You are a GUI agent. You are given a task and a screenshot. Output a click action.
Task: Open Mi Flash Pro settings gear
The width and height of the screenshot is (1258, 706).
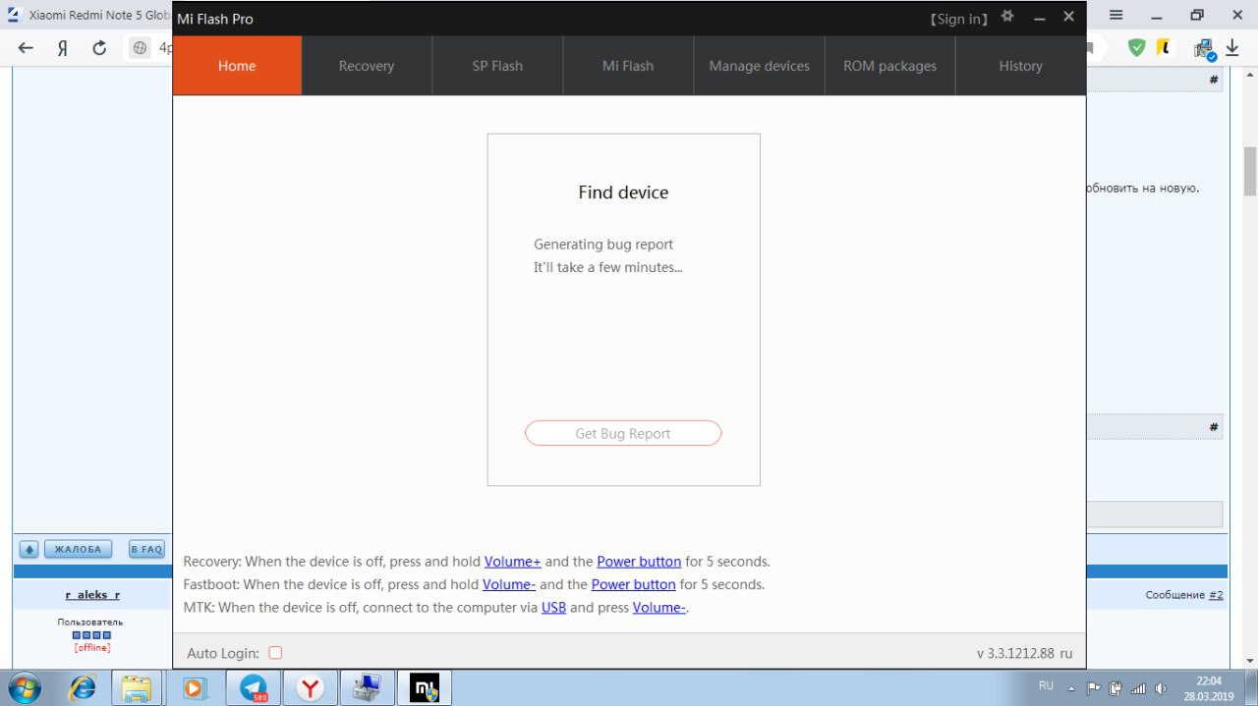(x=1007, y=17)
